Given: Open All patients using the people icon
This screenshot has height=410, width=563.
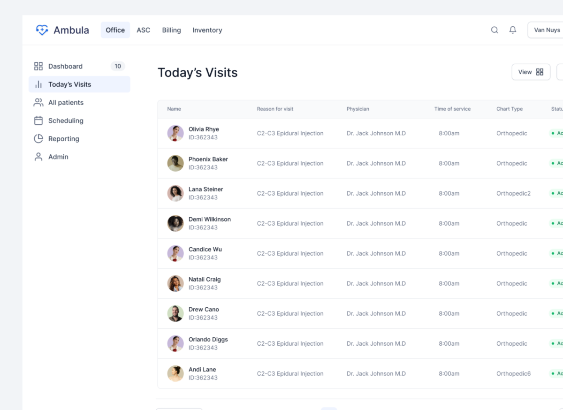Looking at the screenshot, I should [x=38, y=102].
